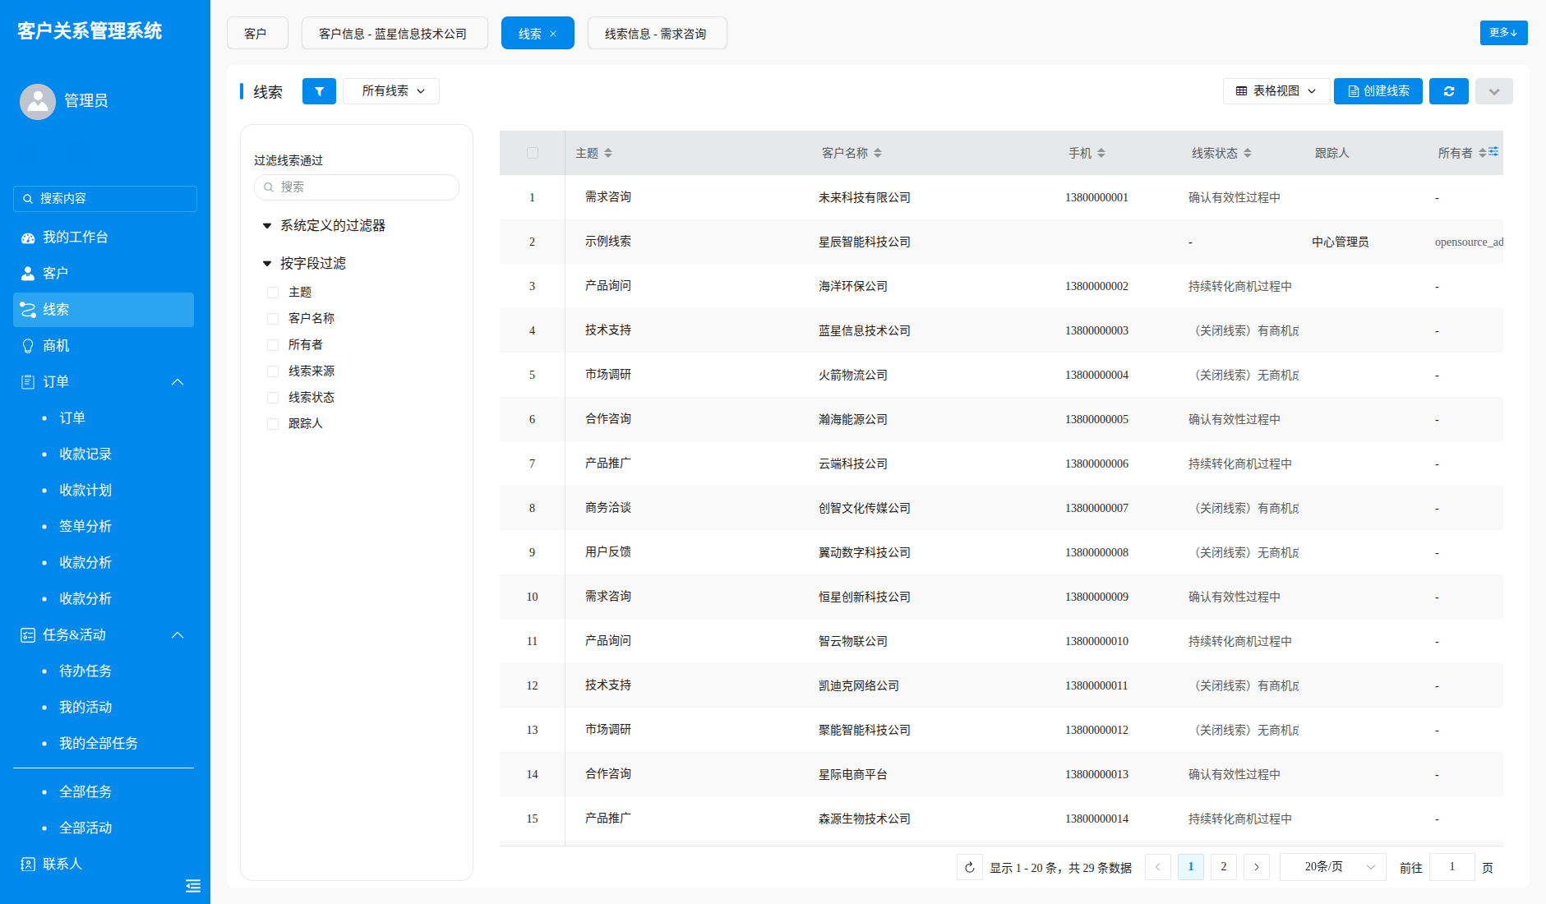This screenshot has width=1546, height=904.
Task: Tick the 线索来源 field filter
Action: (273, 371)
